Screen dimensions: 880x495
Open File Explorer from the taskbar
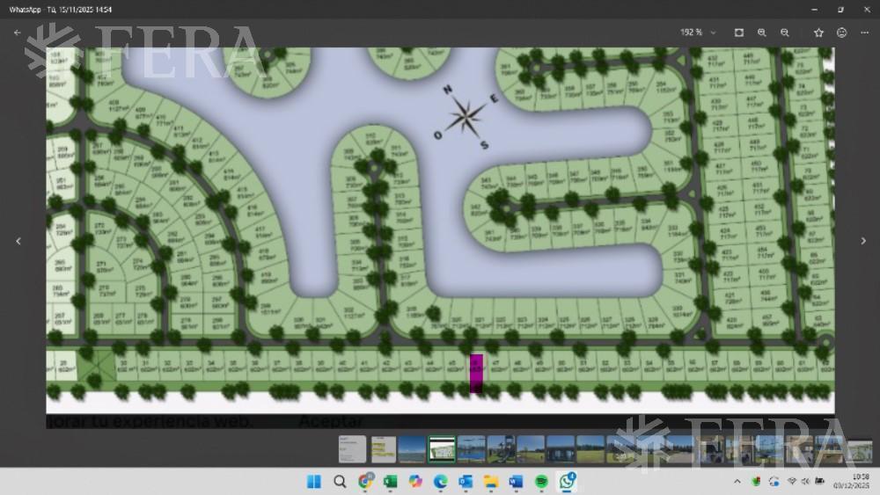pyautogui.click(x=491, y=482)
